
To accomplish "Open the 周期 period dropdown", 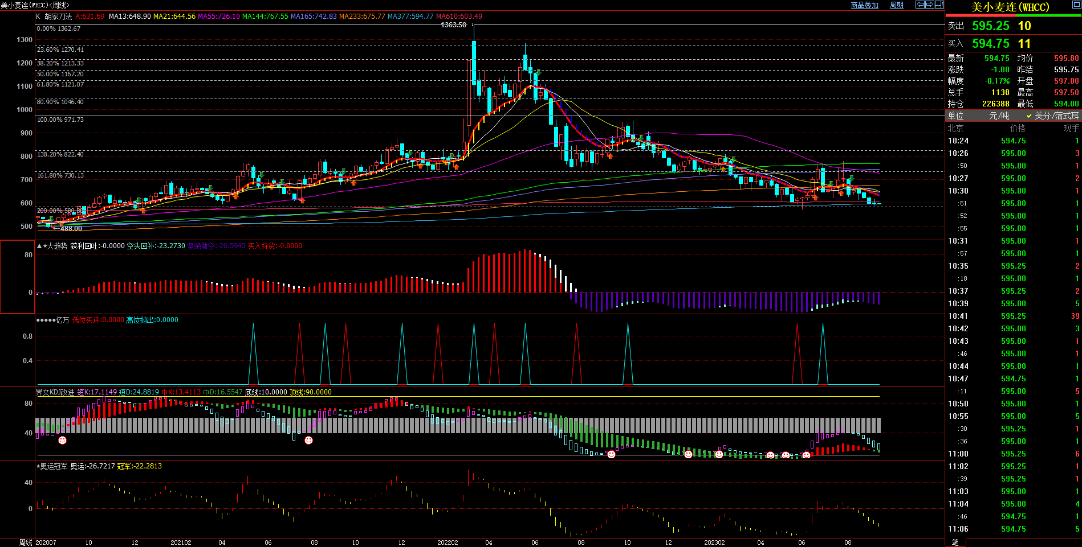I will coord(897,5).
